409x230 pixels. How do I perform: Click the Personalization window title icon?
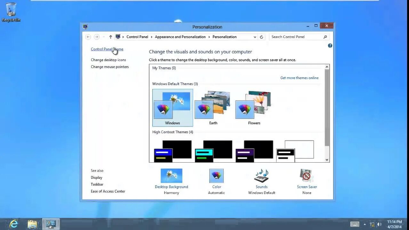[x=85, y=27]
